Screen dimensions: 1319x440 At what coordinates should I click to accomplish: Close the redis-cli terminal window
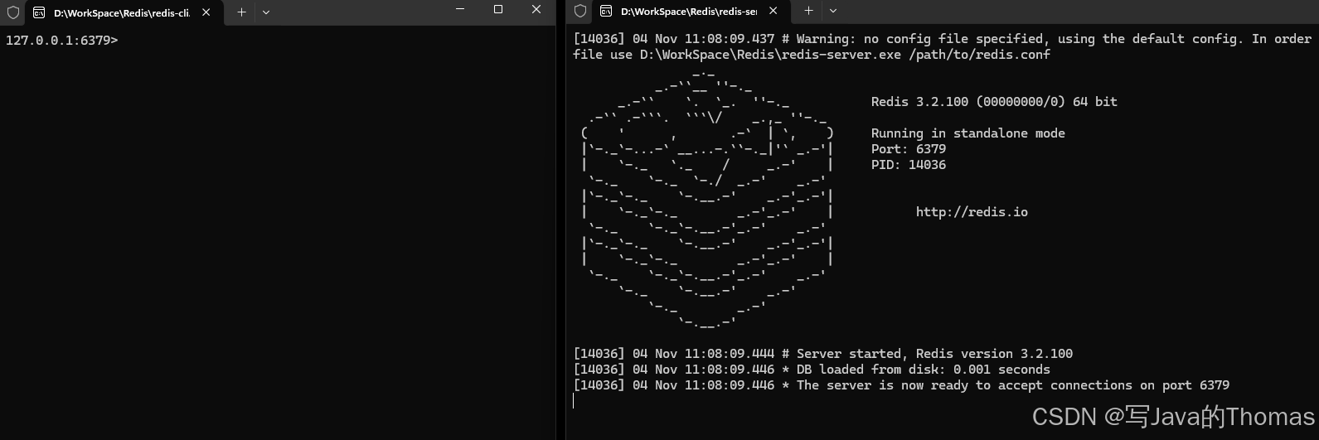click(536, 9)
